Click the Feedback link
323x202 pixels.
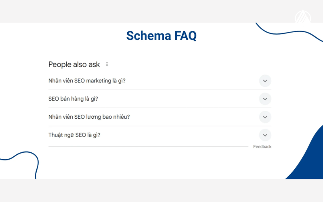(262, 147)
